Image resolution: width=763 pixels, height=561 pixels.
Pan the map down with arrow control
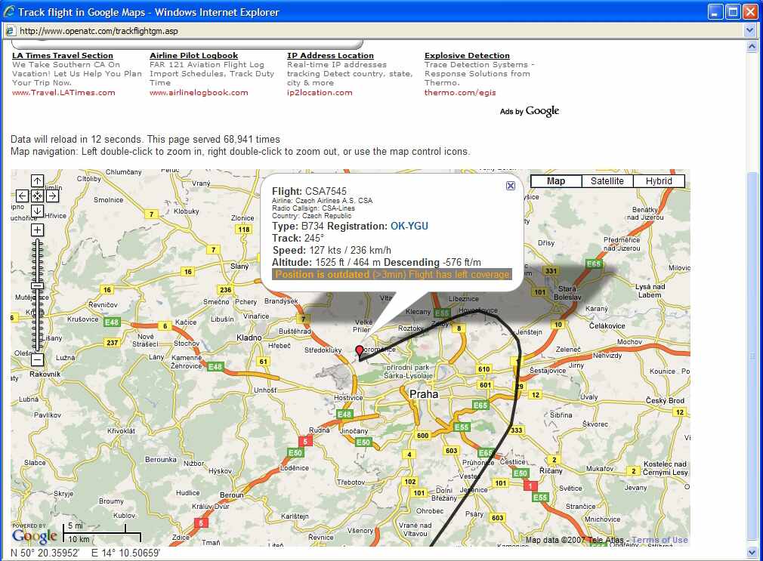38,211
